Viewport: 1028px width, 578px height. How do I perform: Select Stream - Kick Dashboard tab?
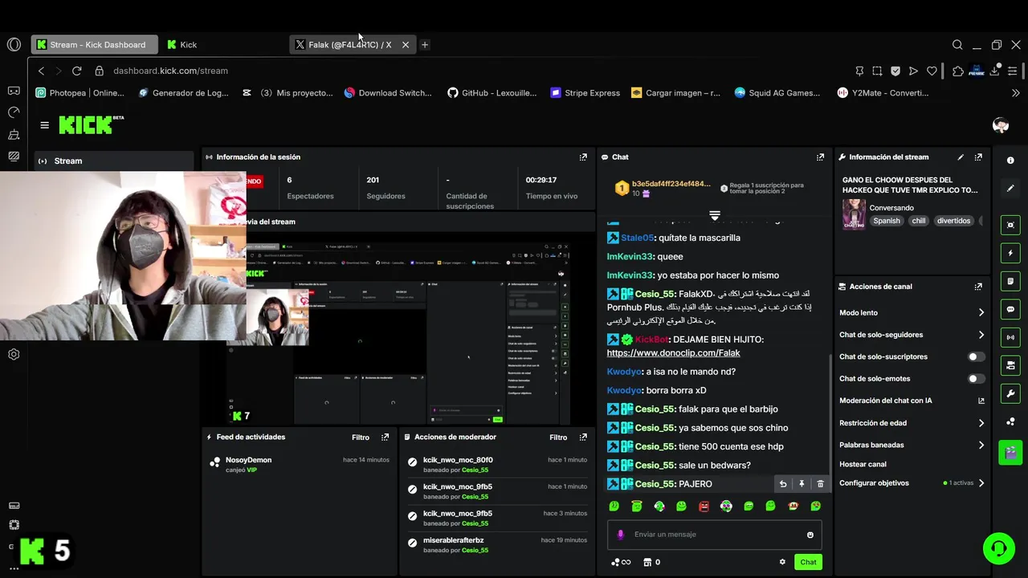click(x=94, y=45)
